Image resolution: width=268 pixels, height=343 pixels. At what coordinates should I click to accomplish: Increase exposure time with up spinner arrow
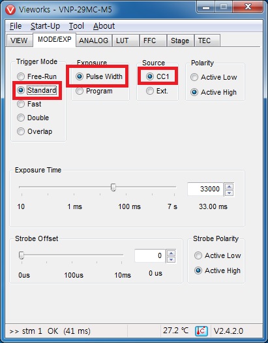[229, 186]
